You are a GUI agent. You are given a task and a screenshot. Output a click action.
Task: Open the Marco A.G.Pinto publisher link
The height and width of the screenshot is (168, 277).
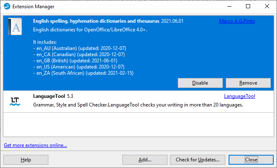click(237, 21)
